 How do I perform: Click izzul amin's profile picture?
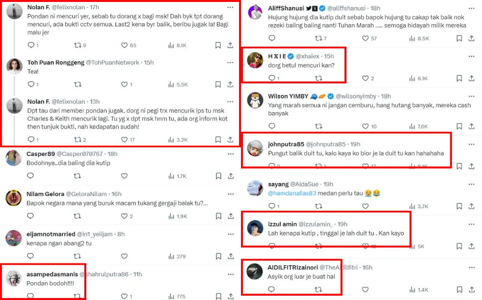point(255,228)
